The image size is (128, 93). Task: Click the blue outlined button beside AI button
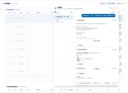coord(111,3)
